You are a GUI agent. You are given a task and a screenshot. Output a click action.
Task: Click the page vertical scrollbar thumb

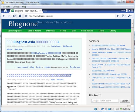[132, 23]
